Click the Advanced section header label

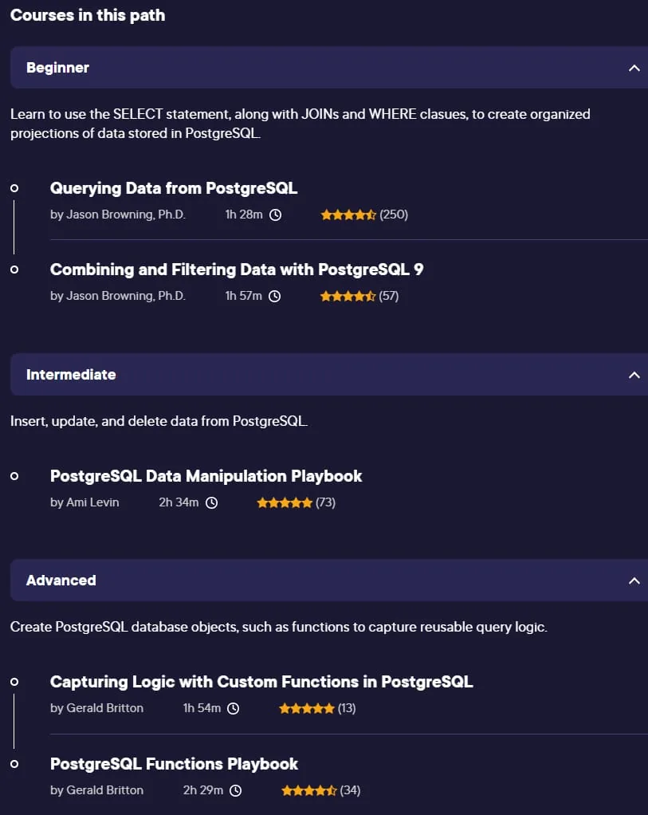pyautogui.click(x=61, y=581)
